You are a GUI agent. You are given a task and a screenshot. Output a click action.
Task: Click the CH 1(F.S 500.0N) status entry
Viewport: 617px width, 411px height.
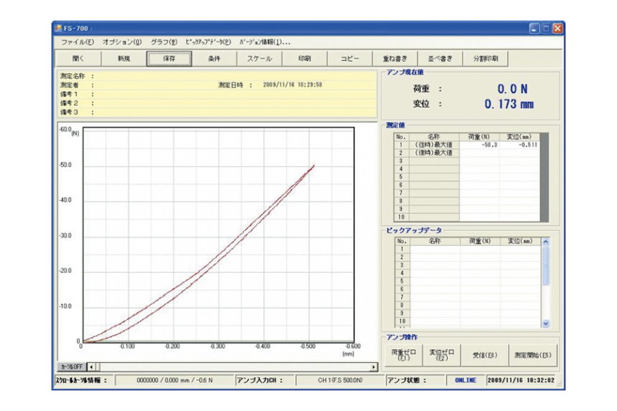pos(340,380)
